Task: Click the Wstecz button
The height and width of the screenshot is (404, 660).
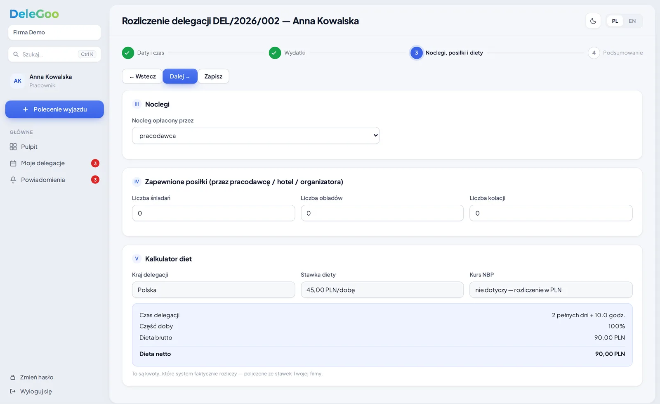Action: point(142,76)
